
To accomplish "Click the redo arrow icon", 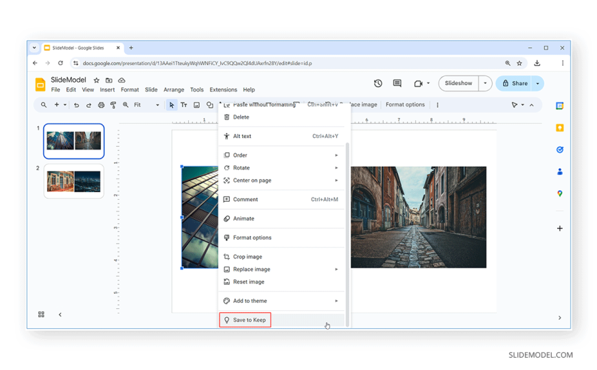I will coord(89,105).
